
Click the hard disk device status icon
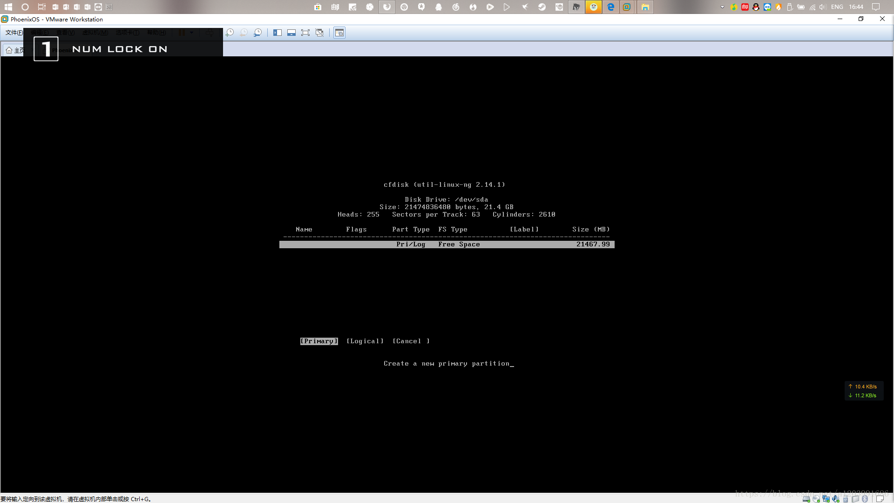click(806, 499)
